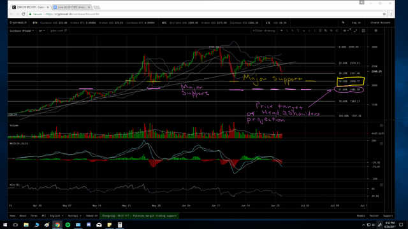Close the June 26 2017 BTC Analysis tab
This screenshot has width=408, height=229.
pos(89,7)
